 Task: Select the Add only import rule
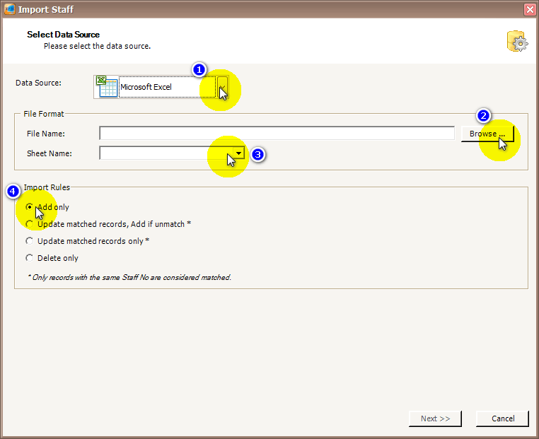(29, 207)
